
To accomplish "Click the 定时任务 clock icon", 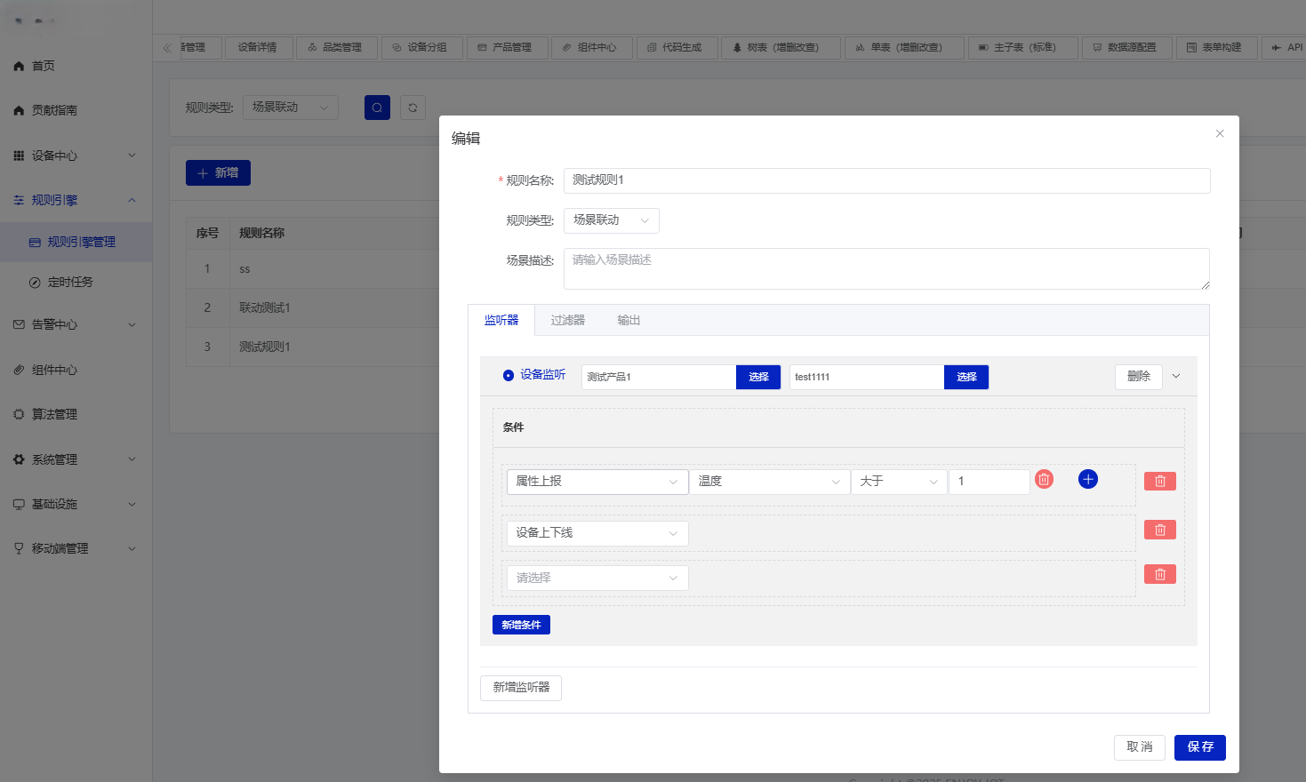I will pos(35,283).
